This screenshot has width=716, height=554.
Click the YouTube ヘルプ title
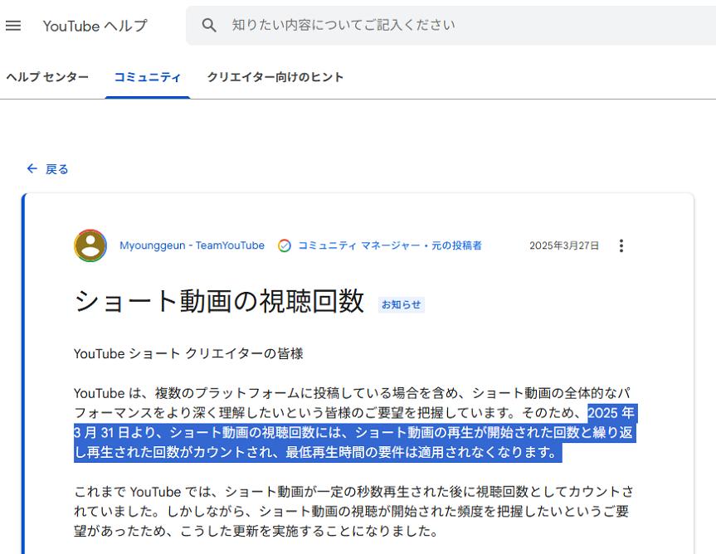pos(95,26)
